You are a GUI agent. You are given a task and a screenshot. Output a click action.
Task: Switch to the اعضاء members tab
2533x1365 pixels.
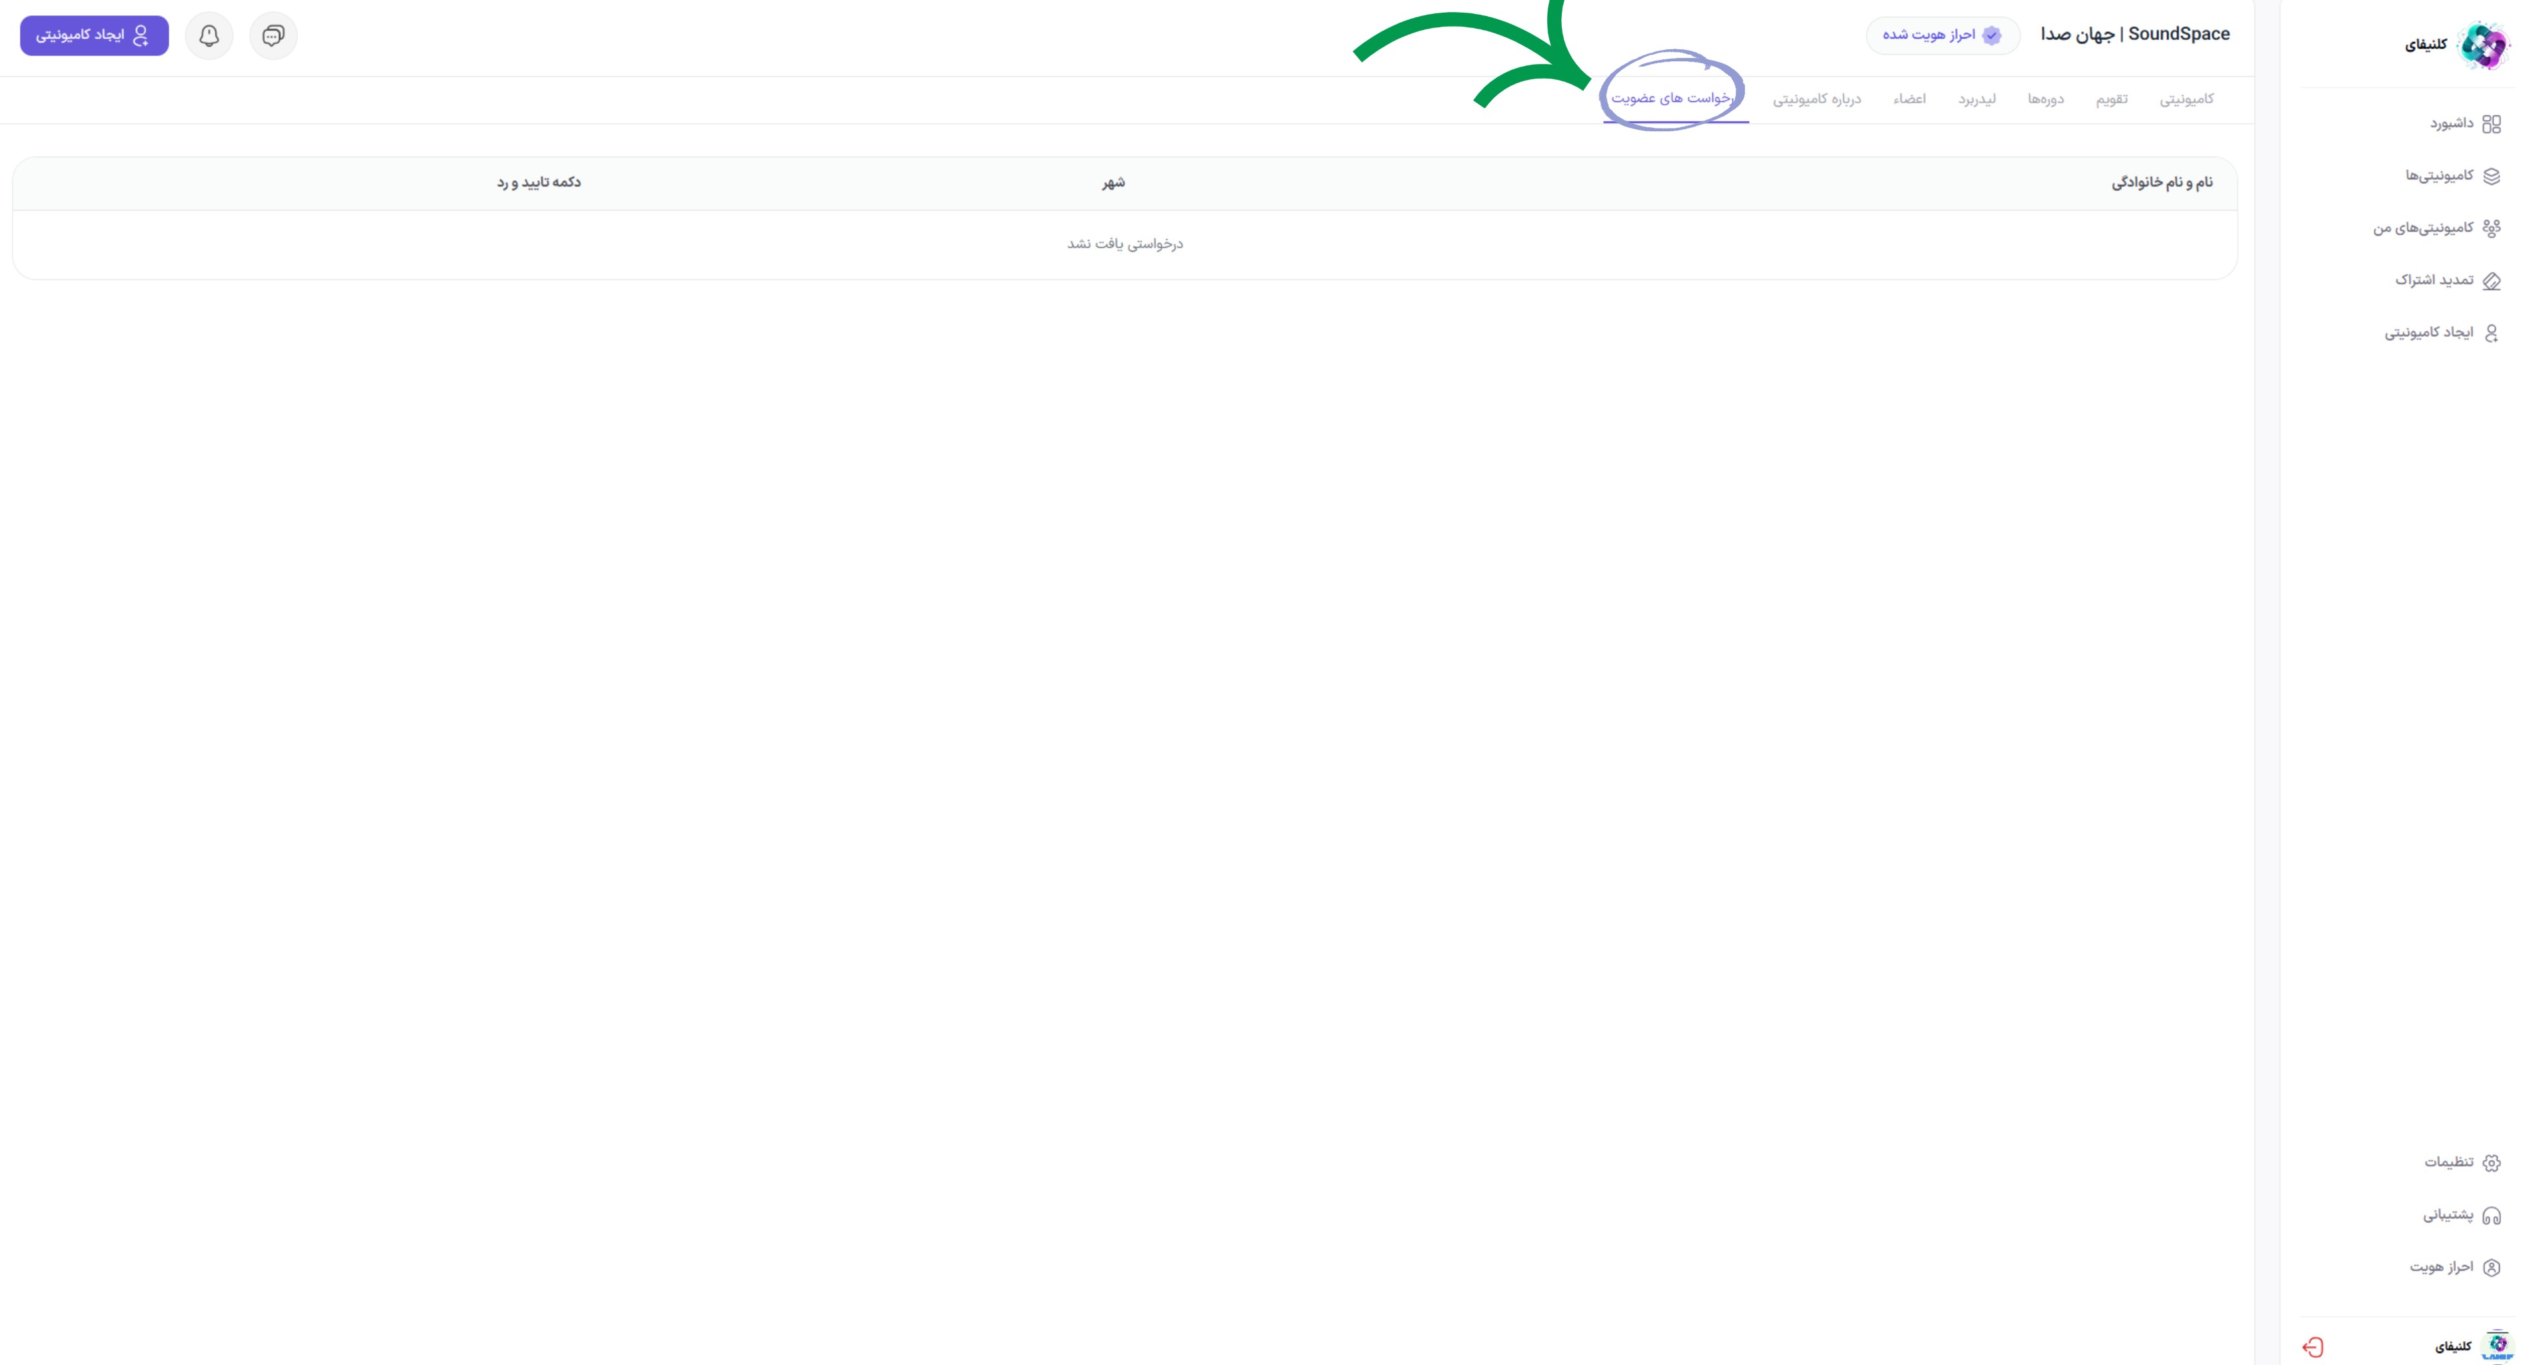pyautogui.click(x=1910, y=99)
